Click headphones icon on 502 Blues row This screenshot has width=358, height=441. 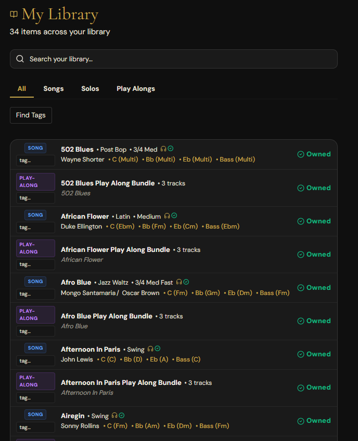[163, 149]
